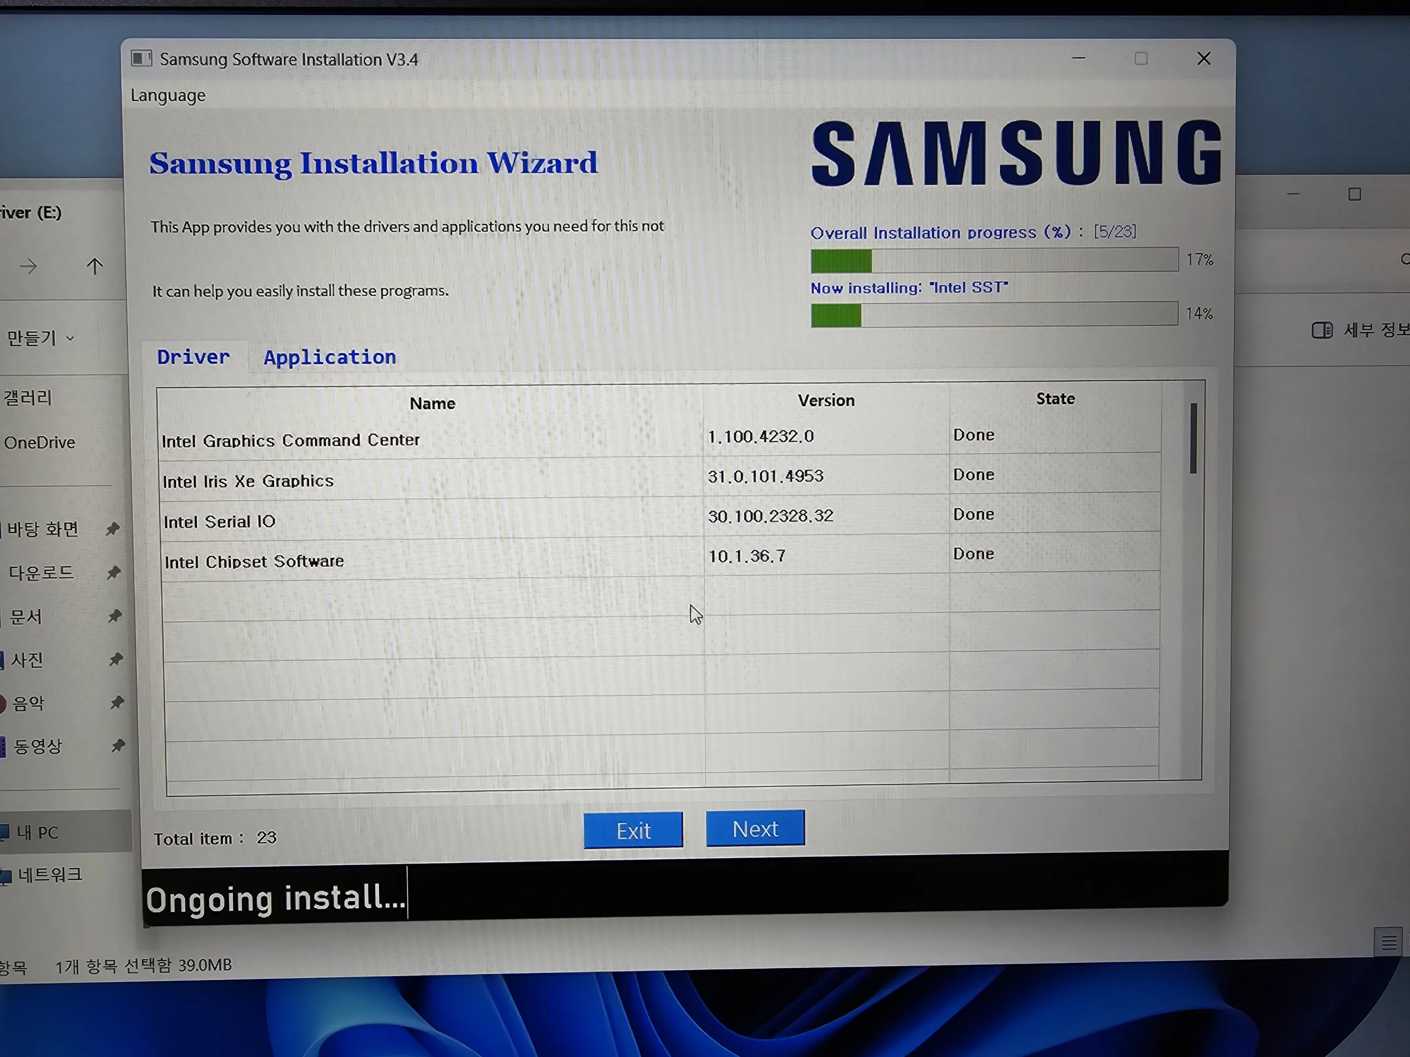Select the Intel Iris Xe Graphics row
1410x1057 pixels.
pyautogui.click(x=661, y=478)
